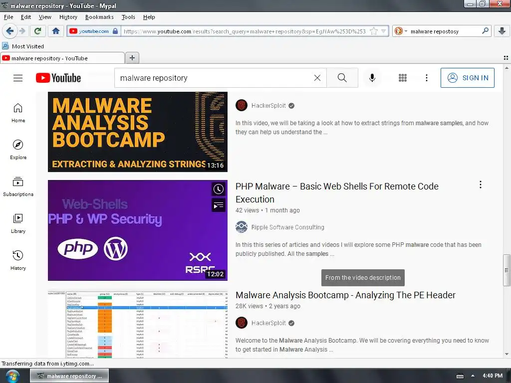Open the Help menu
Viewport: 511px width, 383px height.
pos(149,17)
